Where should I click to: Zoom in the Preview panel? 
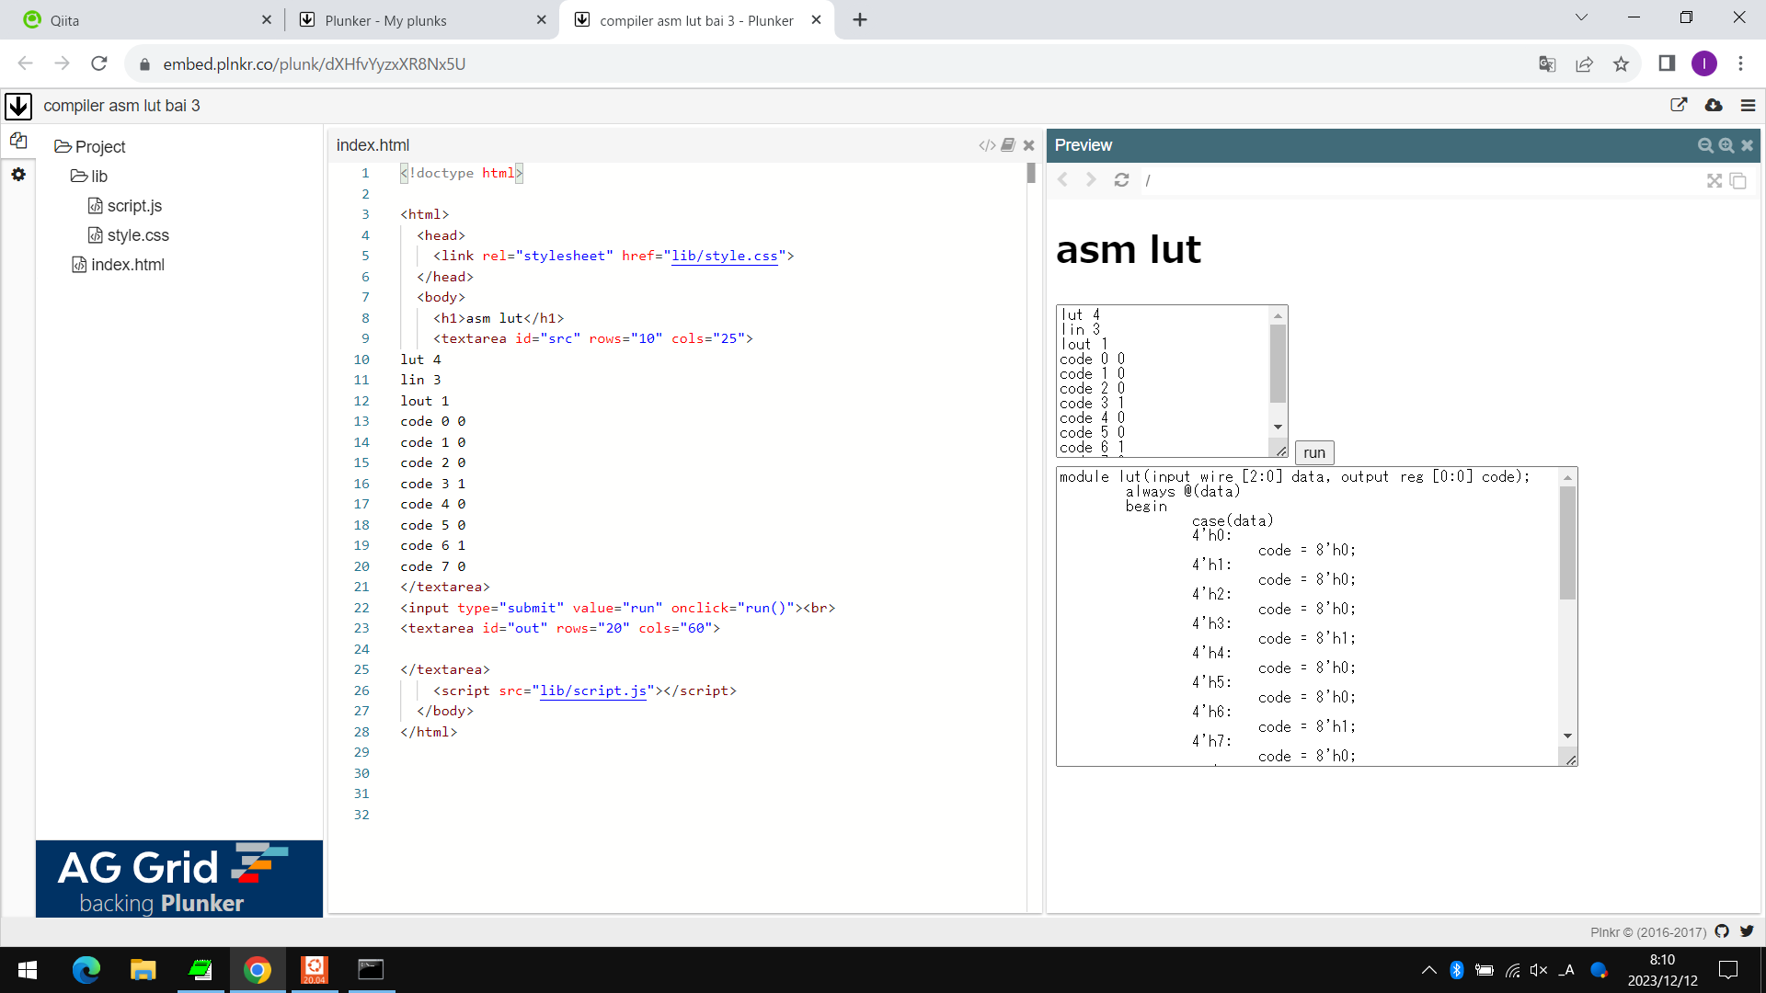tap(1726, 145)
